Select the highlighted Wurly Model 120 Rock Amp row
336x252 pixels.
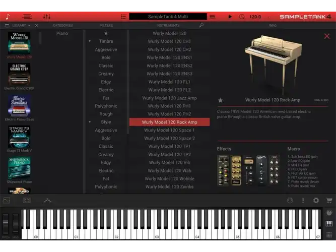coord(169,122)
